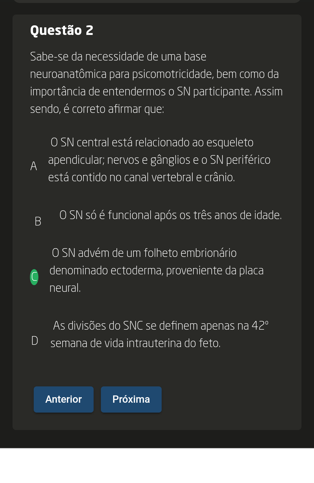Click the line "sendo, é correto afirmar que:"
Viewport: 314px width, 483px height.
97,109
